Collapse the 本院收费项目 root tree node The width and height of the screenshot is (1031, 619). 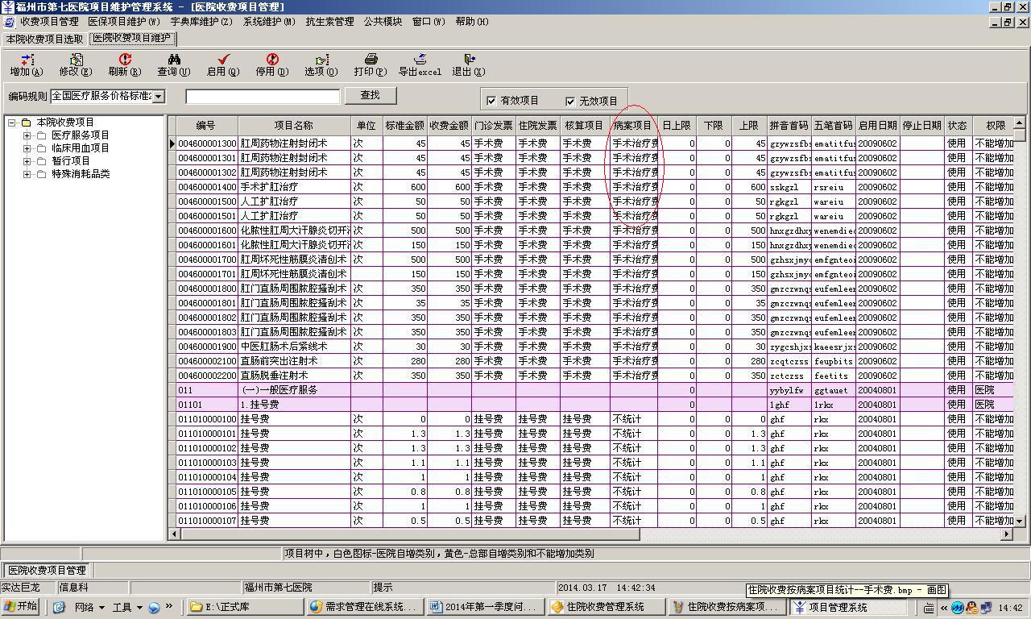(12, 123)
